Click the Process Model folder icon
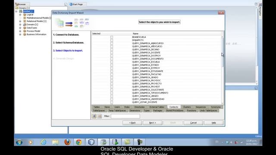 (25, 31)
